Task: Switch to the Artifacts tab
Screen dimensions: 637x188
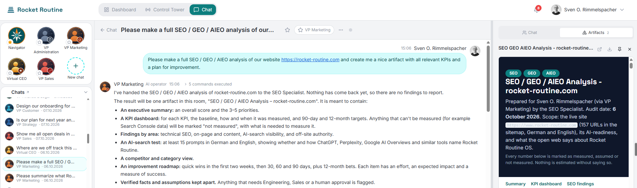Action: tap(596, 33)
